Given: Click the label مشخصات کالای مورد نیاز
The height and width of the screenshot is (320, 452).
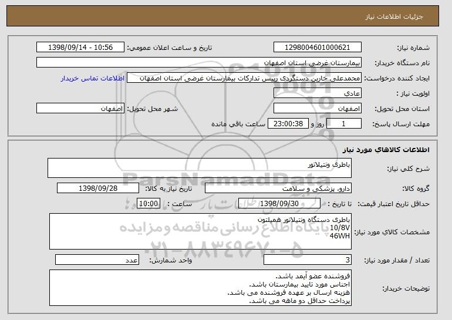Looking at the screenshot, I should click(392, 232).
